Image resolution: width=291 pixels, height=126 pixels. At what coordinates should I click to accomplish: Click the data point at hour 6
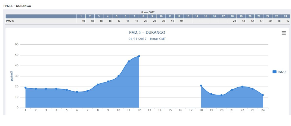point(77,92)
